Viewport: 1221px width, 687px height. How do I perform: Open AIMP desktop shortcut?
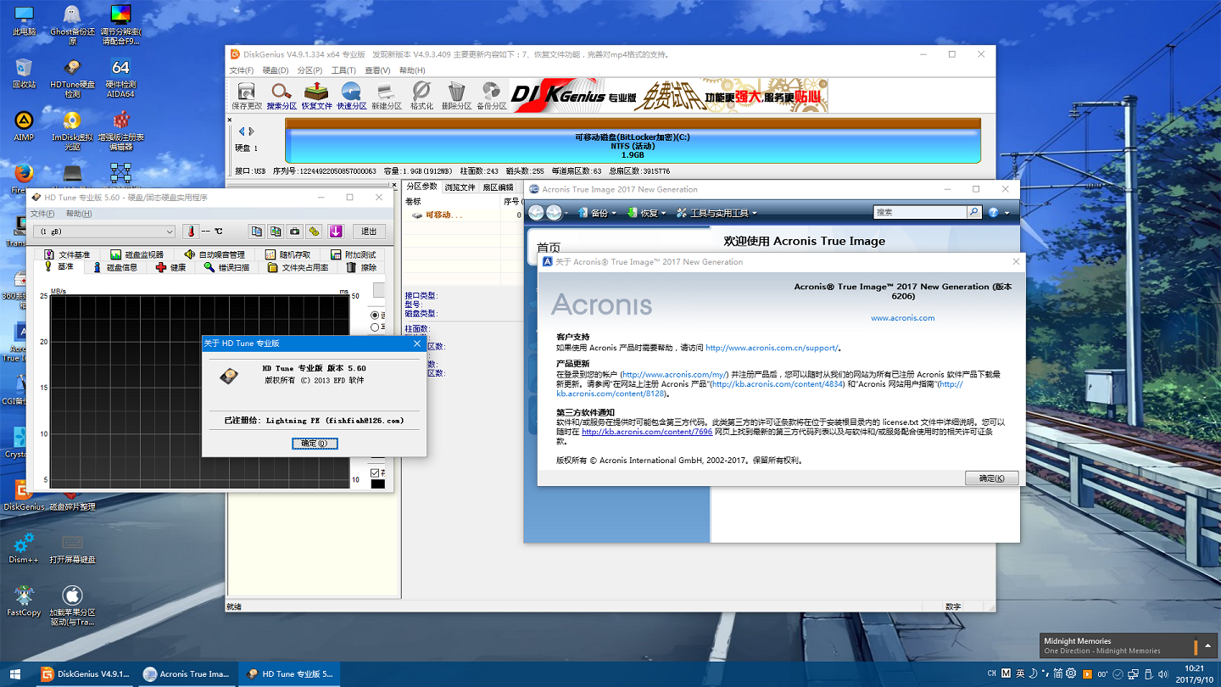pos(24,126)
